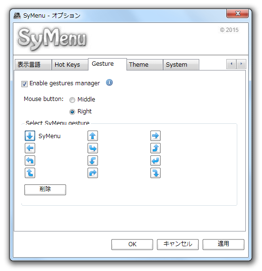This screenshot has width=262, height=271.
Task: Move the tab strip back with the left arrow
Action: pos(231,64)
